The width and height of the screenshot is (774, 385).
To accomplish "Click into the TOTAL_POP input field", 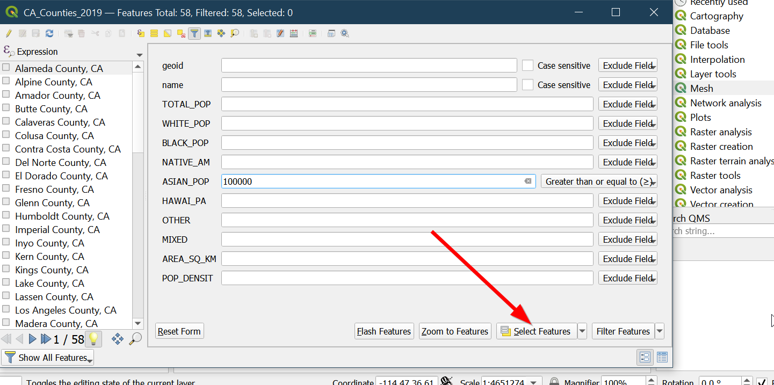I will (407, 104).
